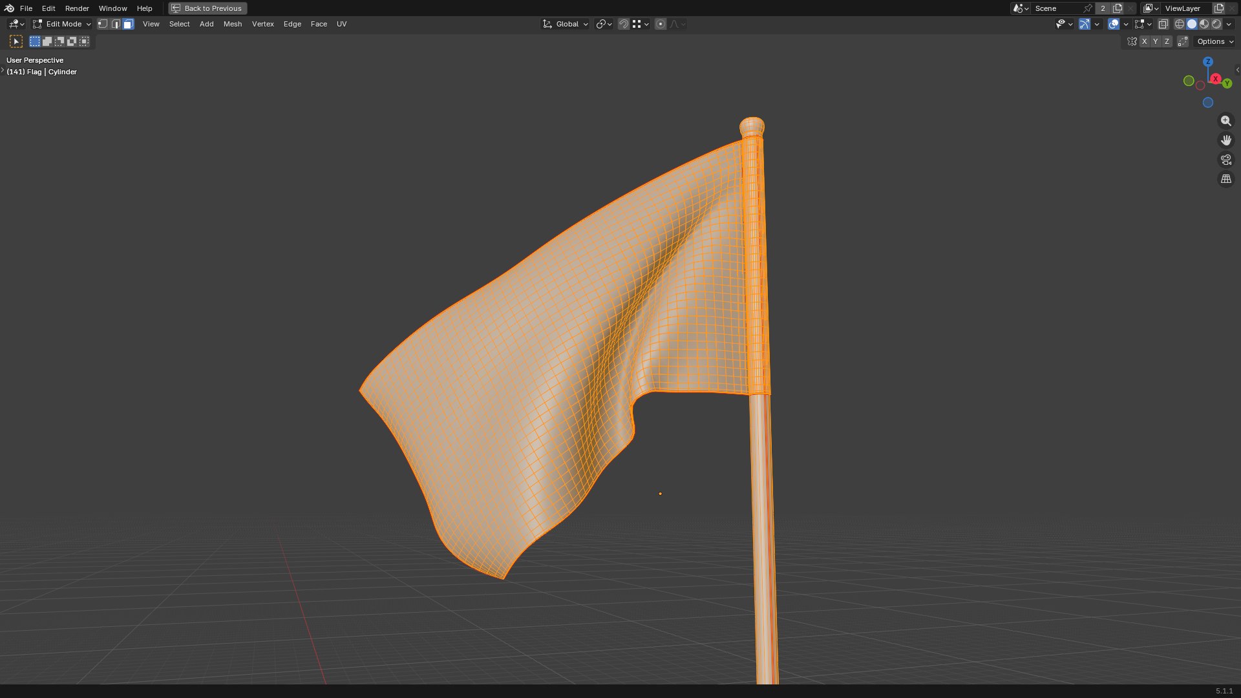Viewport: 1241px width, 698px height.
Task: Open the Edit Mode dropdown
Action: (x=62, y=24)
